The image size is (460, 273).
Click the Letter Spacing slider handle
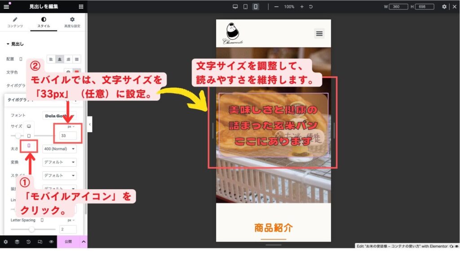pyautogui.click(x=32, y=230)
